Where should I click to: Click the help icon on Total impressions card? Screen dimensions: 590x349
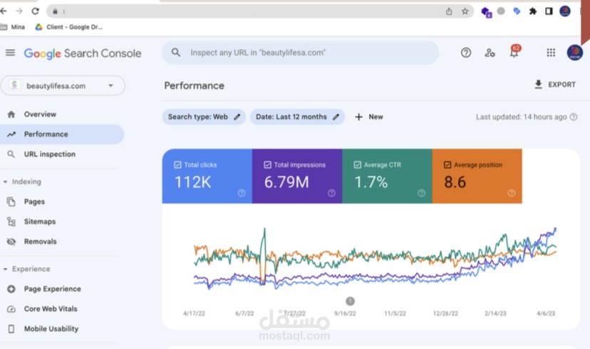331,193
